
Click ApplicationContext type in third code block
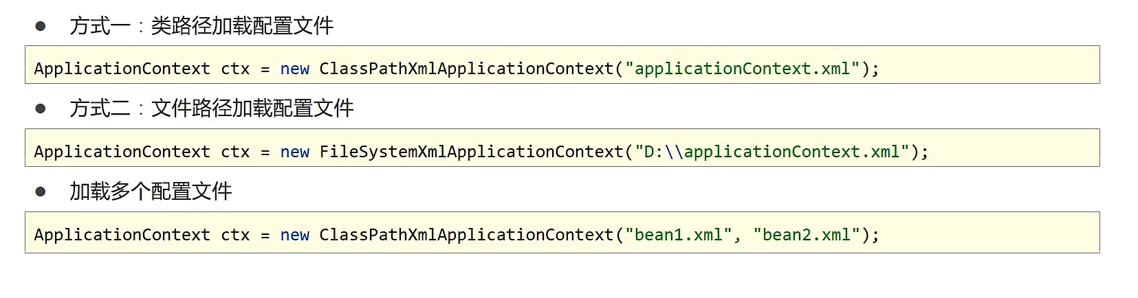point(122,235)
